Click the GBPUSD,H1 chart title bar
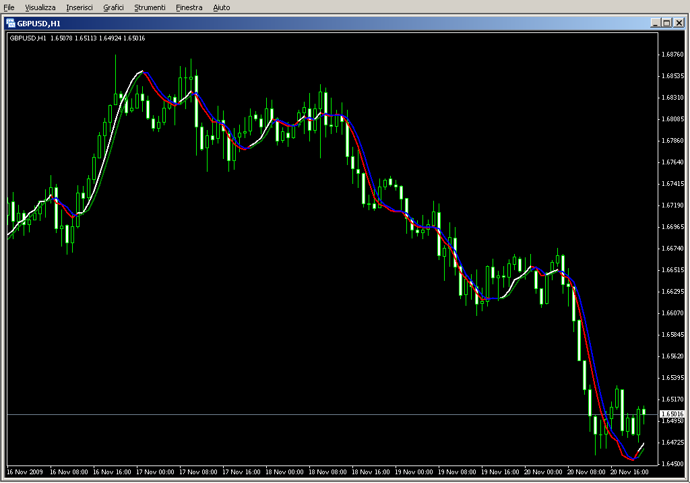Image resolution: width=690 pixels, height=483 pixels. pyautogui.click(x=337, y=23)
